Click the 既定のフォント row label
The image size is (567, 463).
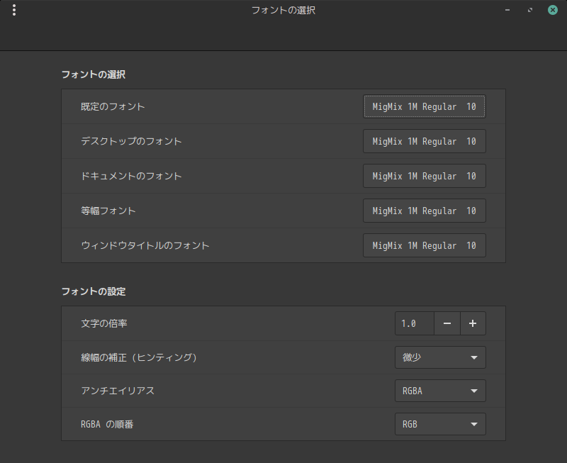point(113,106)
